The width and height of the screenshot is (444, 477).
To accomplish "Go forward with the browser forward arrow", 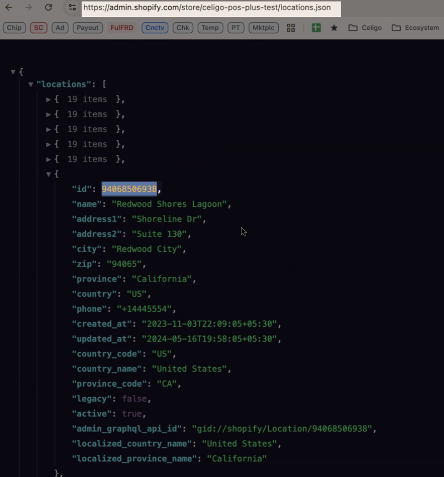I will (x=29, y=7).
